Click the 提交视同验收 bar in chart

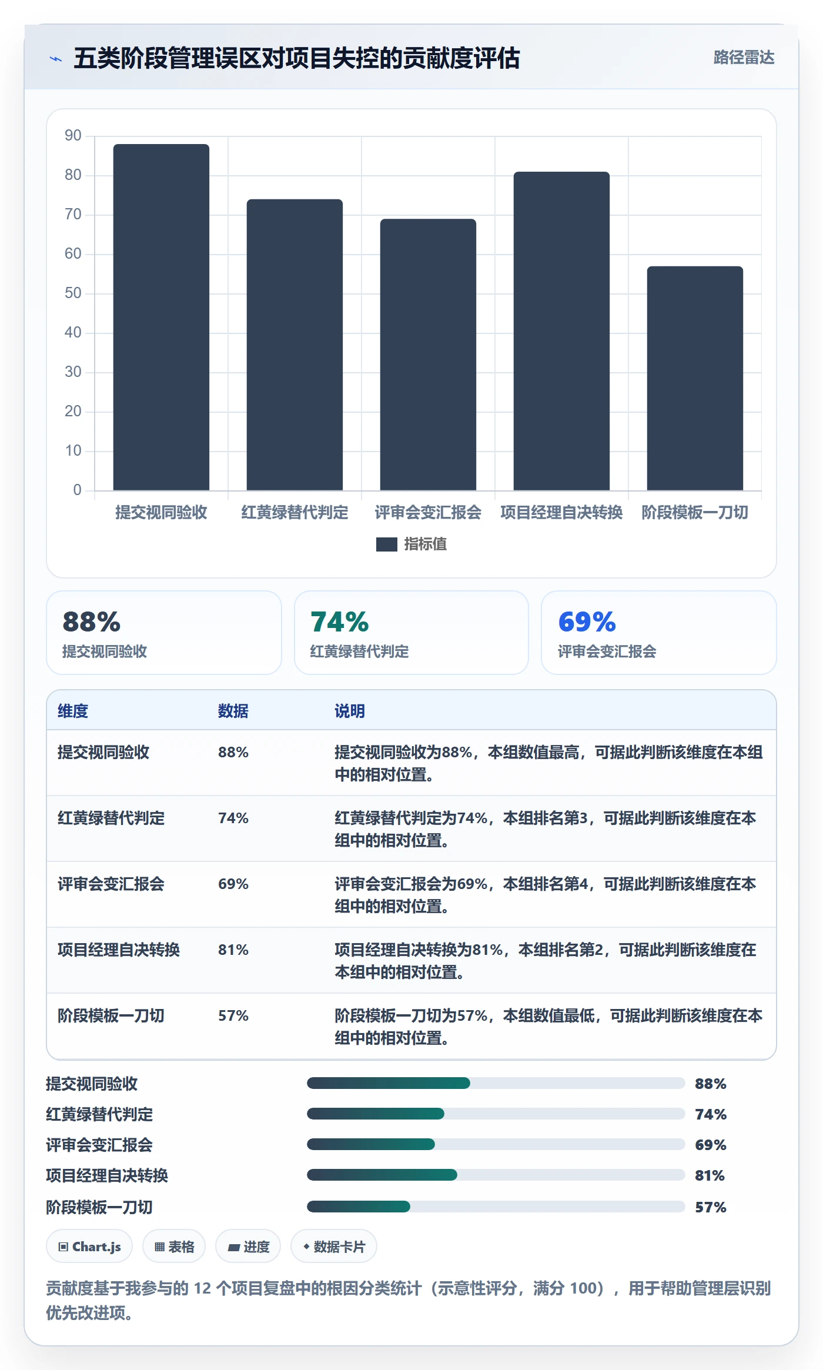click(161, 317)
